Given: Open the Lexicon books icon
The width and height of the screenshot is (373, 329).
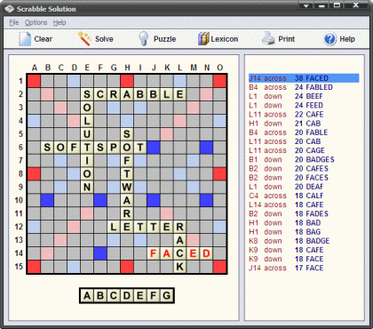Looking at the screenshot, I should [x=203, y=39].
